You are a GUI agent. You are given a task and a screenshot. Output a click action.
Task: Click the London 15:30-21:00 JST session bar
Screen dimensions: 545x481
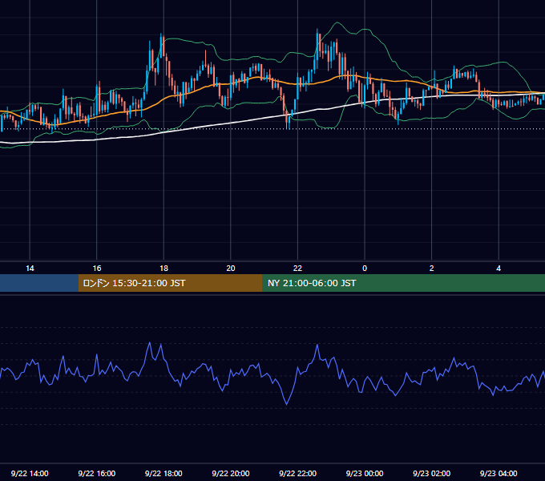pos(170,283)
